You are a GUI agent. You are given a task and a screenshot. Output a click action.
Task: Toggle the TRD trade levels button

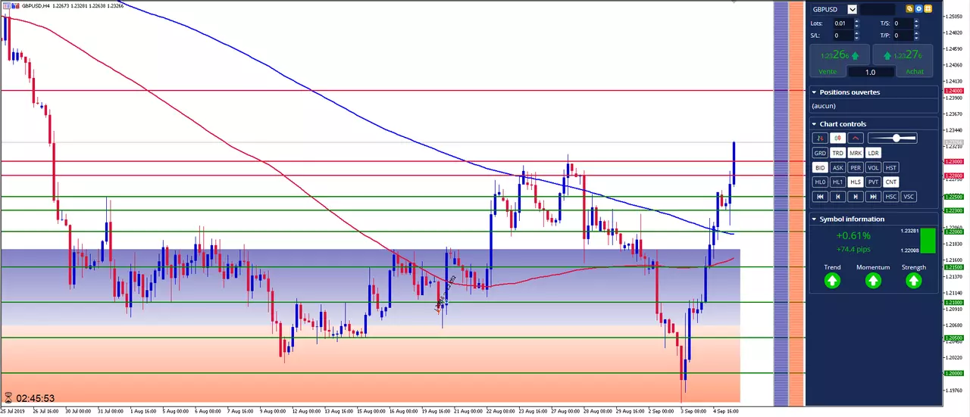pyautogui.click(x=837, y=153)
